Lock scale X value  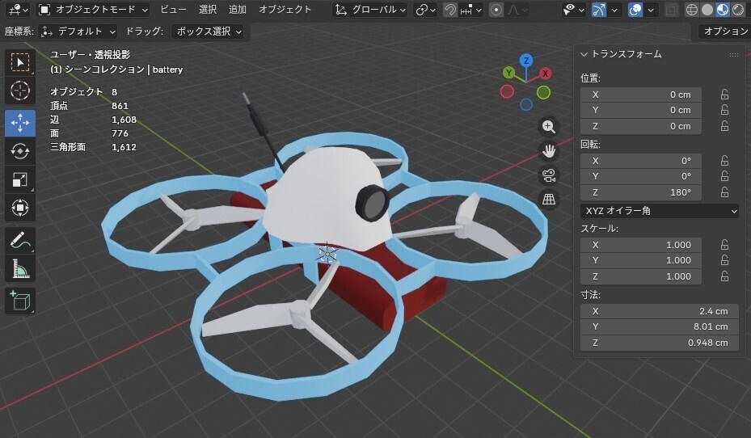click(724, 245)
